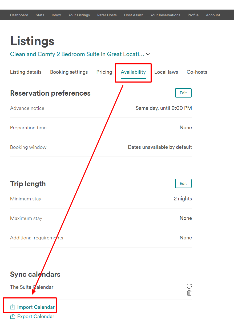Click the listing title link
The image size is (234, 334).
coord(77,54)
